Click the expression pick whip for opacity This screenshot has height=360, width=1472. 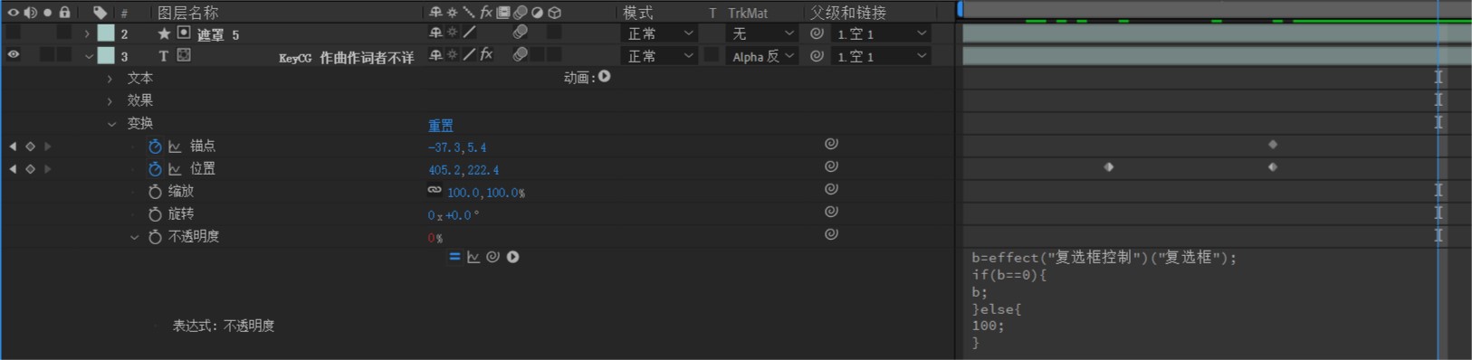pyautogui.click(x=492, y=257)
